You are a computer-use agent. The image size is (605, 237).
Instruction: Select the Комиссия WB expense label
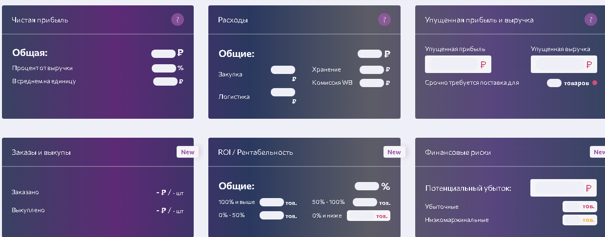[x=332, y=83]
